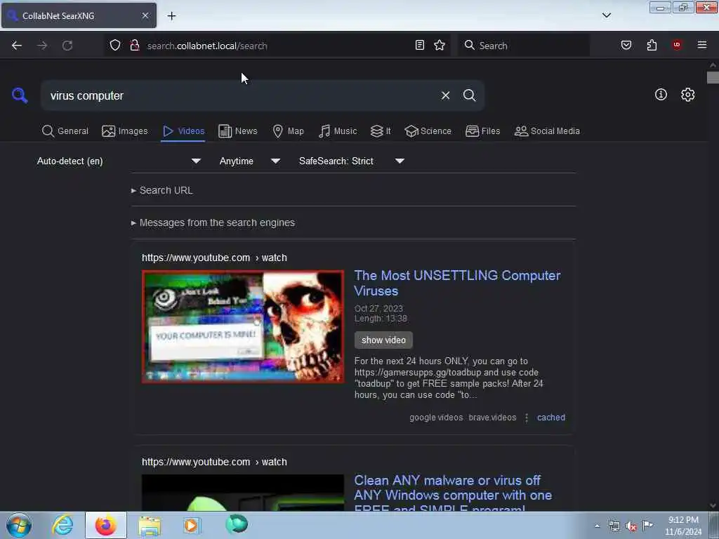The width and height of the screenshot is (719, 539).
Task: Click the first result's youtube.com watch URL
Action: pyautogui.click(x=214, y=258)
